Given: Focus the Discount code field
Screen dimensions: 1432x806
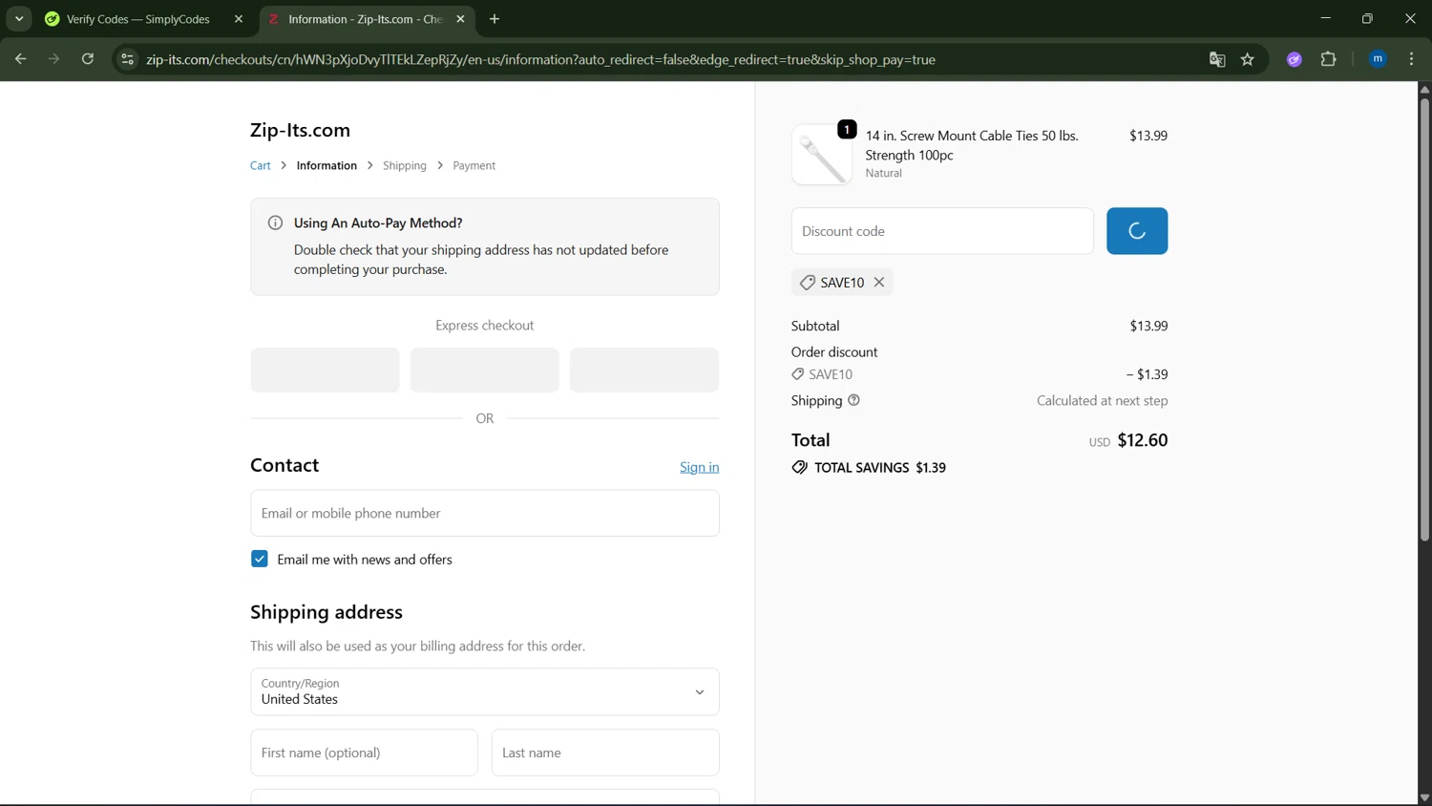Looking at the screenshot, I should 942,231.
